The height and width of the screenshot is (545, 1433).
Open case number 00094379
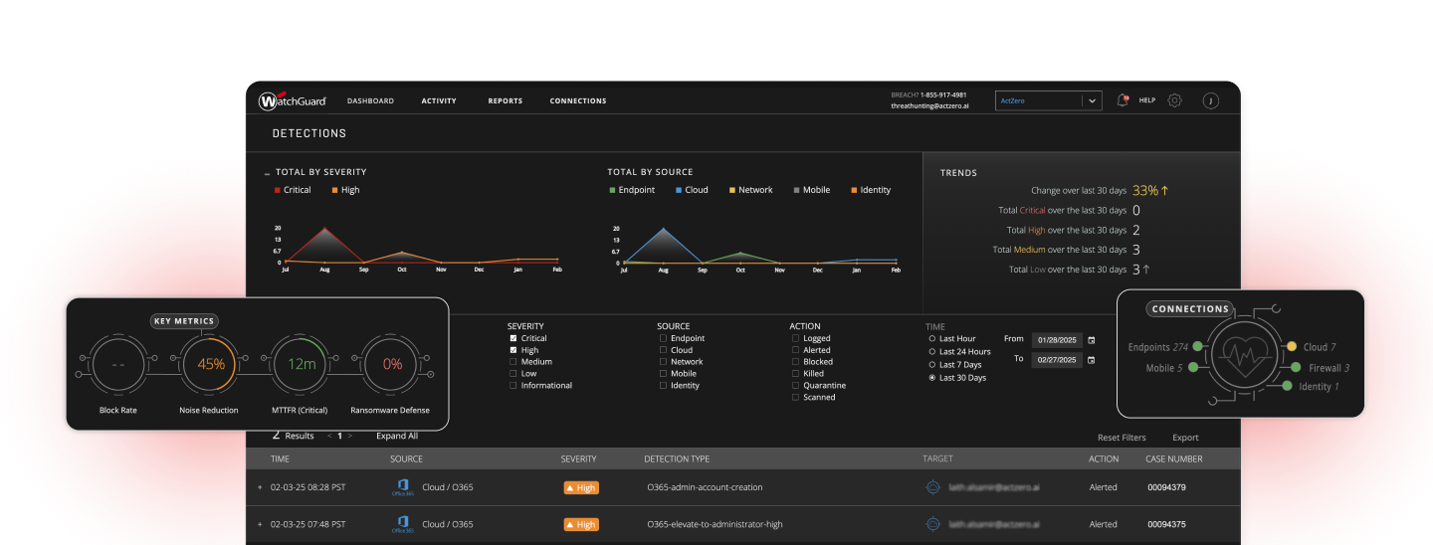tap(1166, 487)
